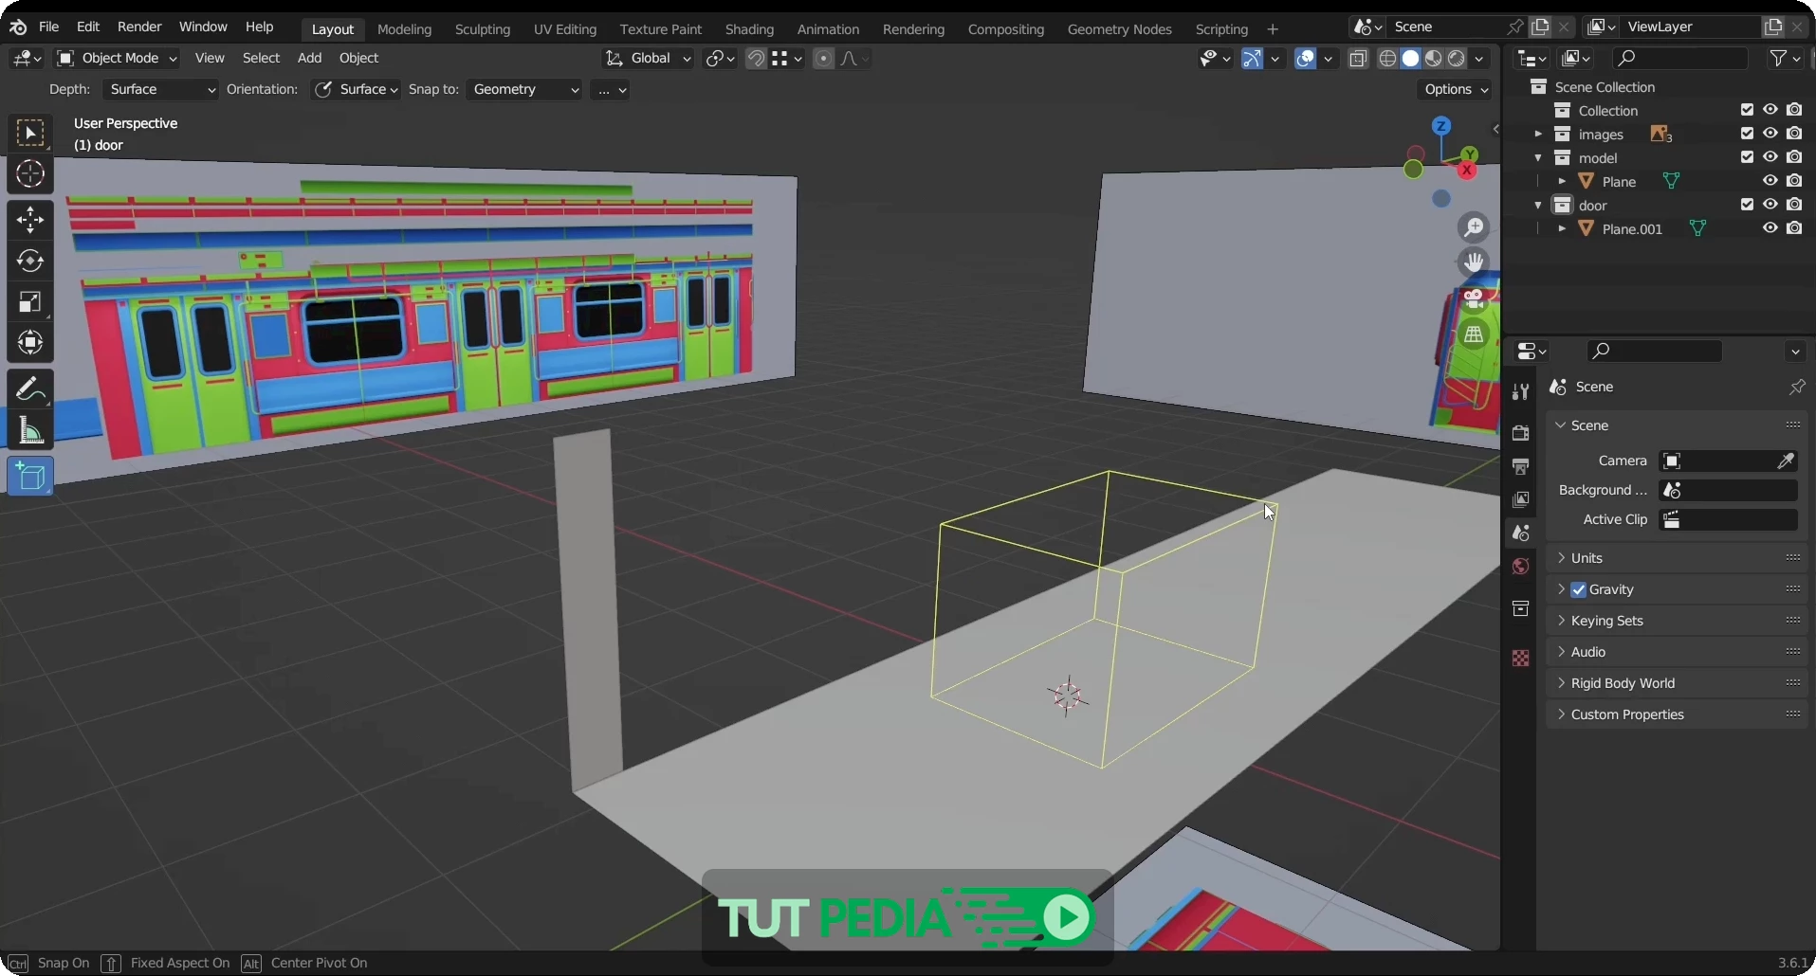Click the blue Z axis gizmo
1816x976 pixels.
(x=1441, y=126)
